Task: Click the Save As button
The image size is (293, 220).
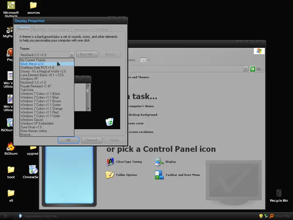Action: coord(87,54)
